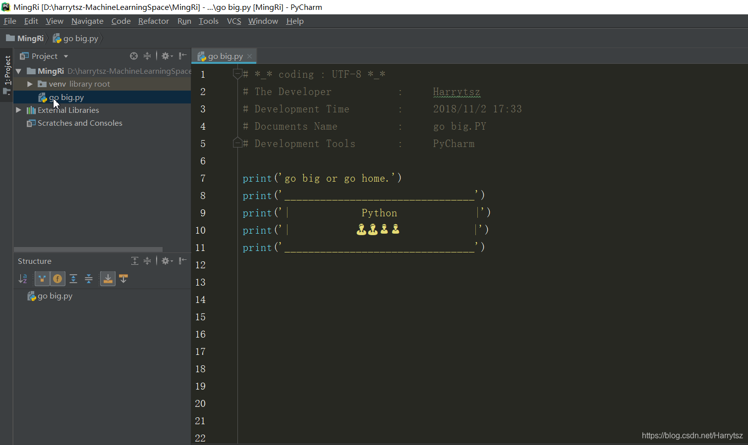Click the Project panel title label
Image resolution: width=748 pixels, height=445 pixels.
point(45,56)
